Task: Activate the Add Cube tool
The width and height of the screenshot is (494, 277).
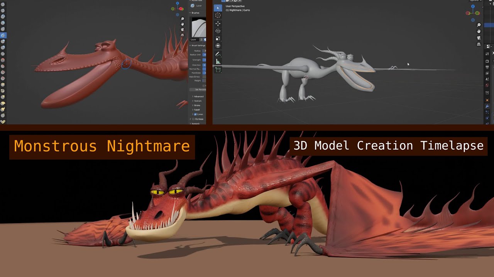Action: click(218, 70)
